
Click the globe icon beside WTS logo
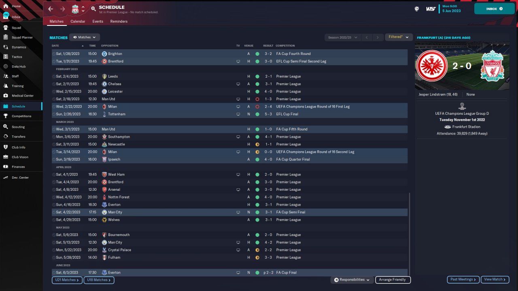[x=417, y=8]
